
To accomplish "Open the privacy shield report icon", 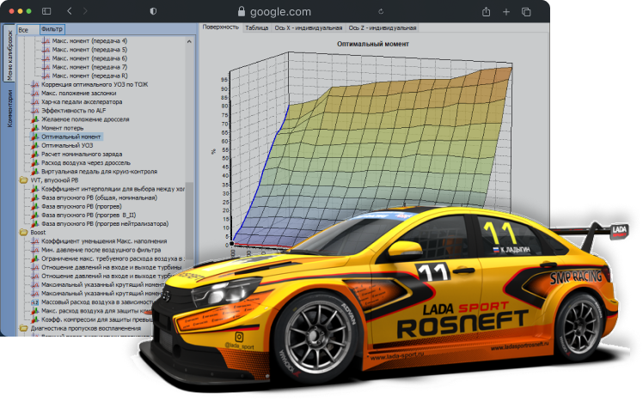I will 153,11.
